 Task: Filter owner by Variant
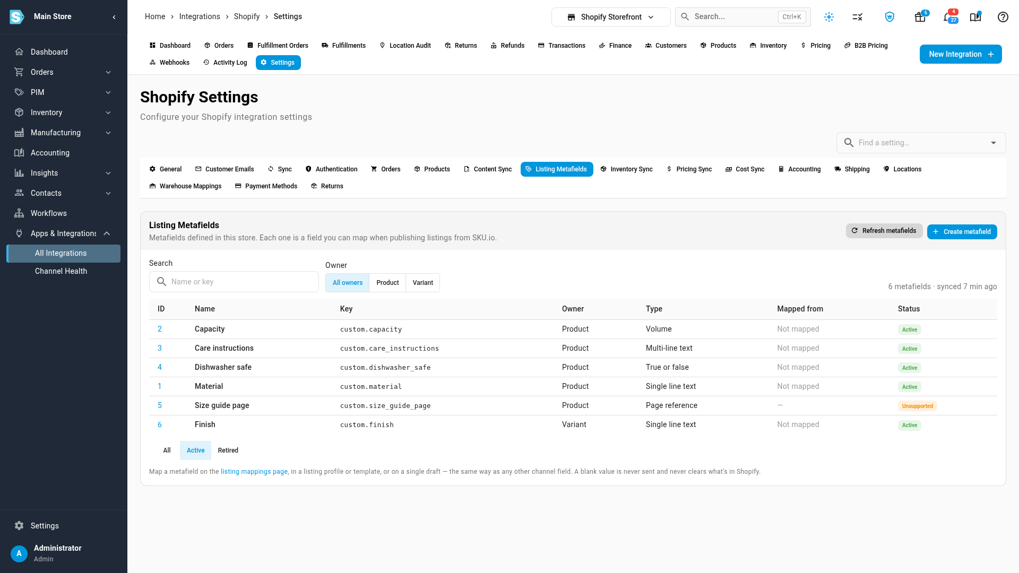(x=423, y=283)
